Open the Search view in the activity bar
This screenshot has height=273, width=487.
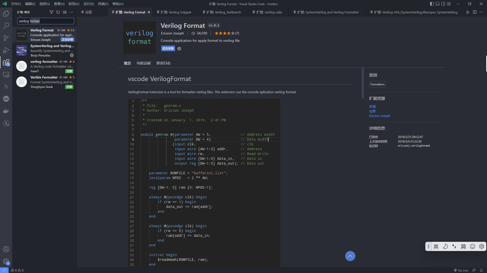coord(6,26)
